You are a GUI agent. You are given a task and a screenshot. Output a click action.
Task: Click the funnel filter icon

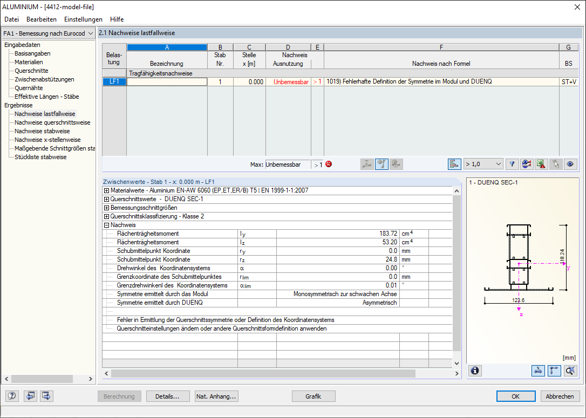click(x=512, y=164)
